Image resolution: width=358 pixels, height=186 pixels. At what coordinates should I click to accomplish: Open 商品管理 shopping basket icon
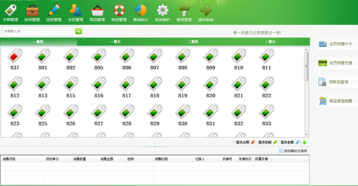click(97, 12)
